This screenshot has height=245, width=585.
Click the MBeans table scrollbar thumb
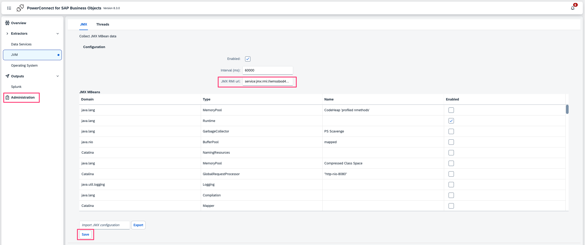(x=567, y=109)
